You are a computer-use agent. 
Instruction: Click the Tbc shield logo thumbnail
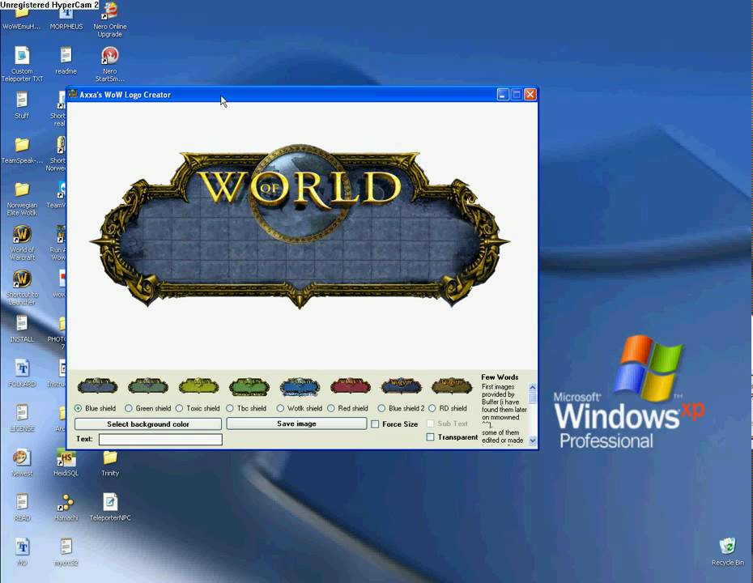click(x=249, y=386)
